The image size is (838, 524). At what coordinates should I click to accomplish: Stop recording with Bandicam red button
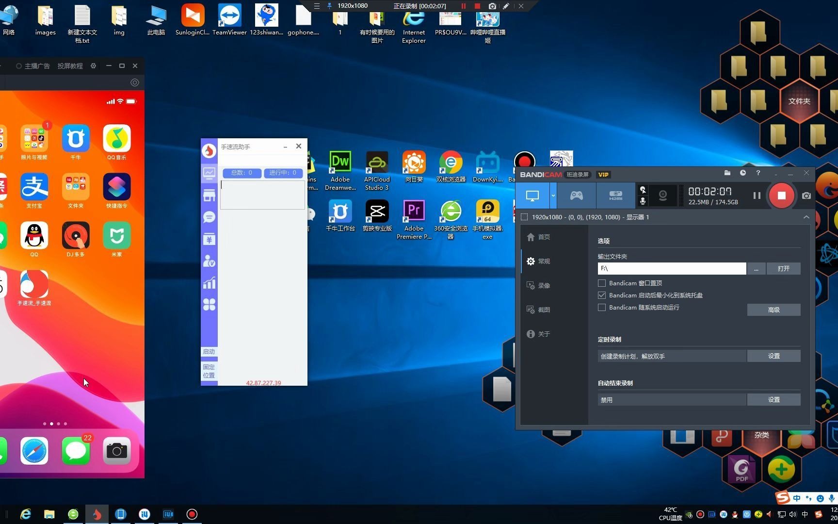781,196
